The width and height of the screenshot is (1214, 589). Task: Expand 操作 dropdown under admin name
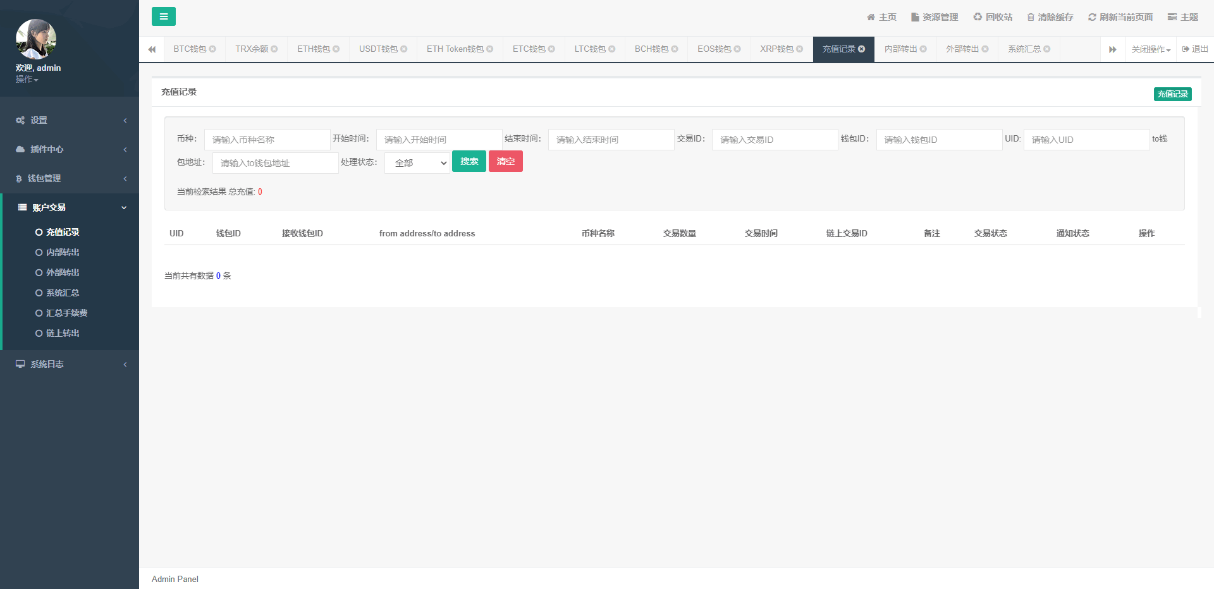27,80
